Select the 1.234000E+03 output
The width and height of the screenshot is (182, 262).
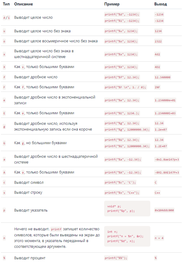pyautogui.click(x=165, y=113)
